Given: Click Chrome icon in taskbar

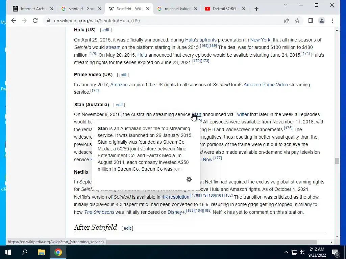Looking at the screenshot, I should click(58, 252).
